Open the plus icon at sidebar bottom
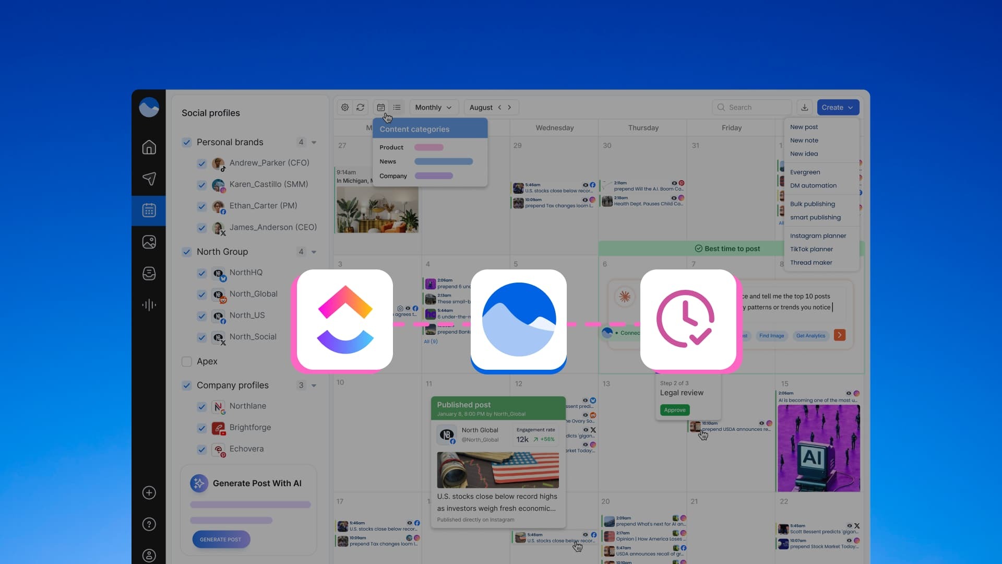This screenshot has width=1002, height=564. (149, 492)
